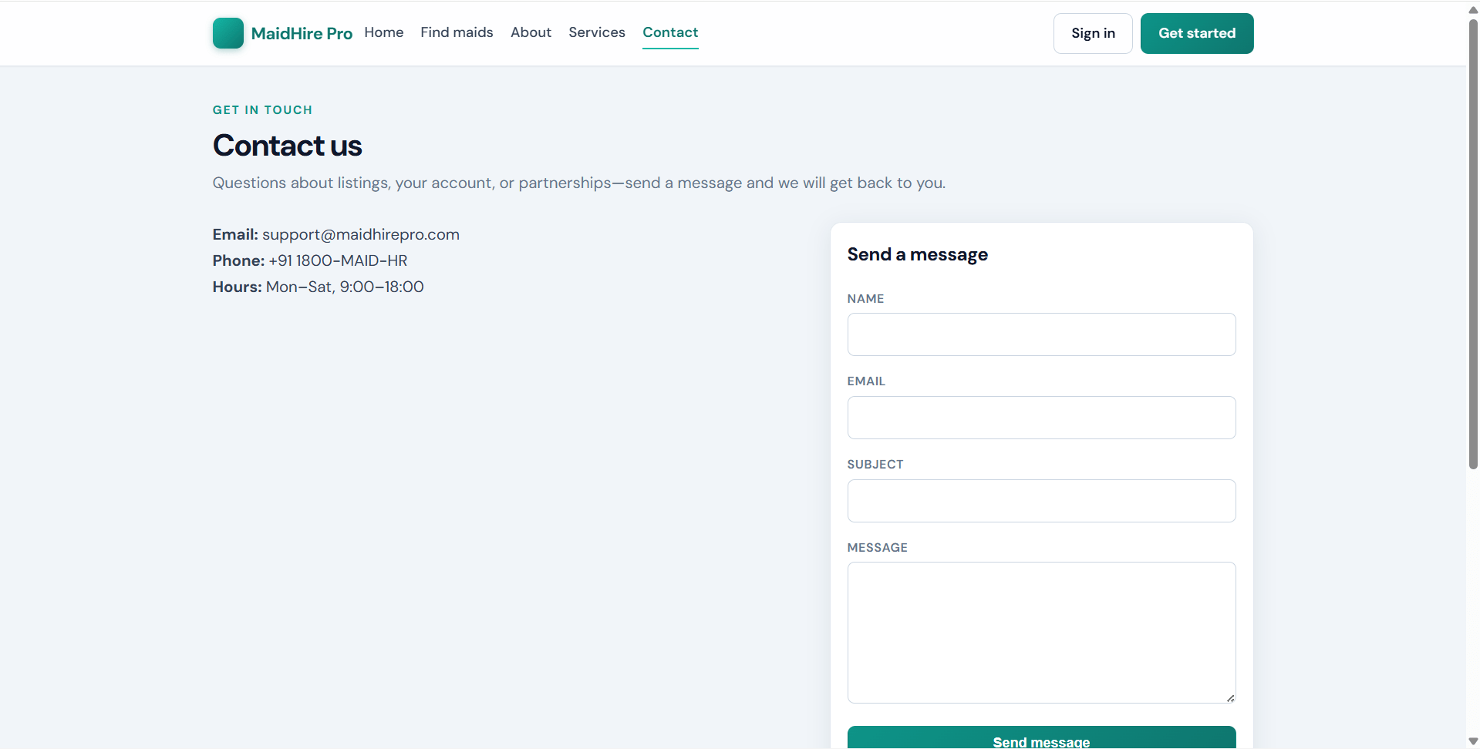Click the +91 1800-MAID-HR phone number
The image size is (1480, 749).
tap(338, 260)
